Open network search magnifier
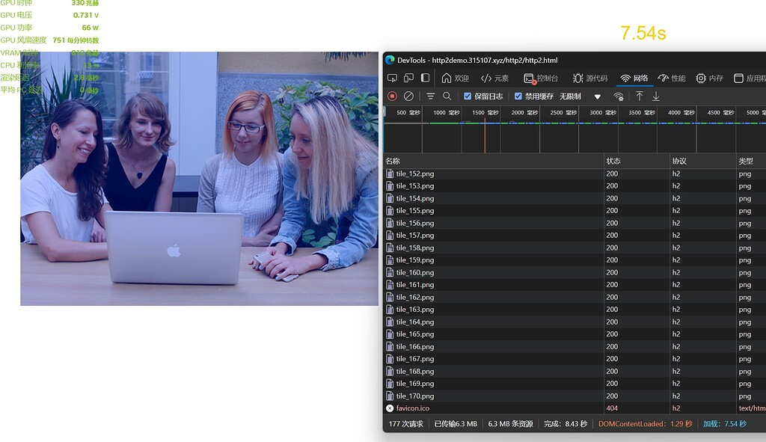766x442 pixels. pyautogui.click(x=447, y=96)
